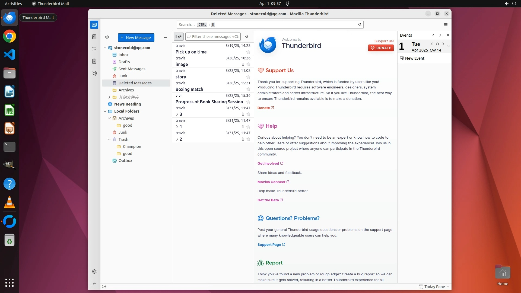Open the Address Book space icon

click(x=94, y=37)
